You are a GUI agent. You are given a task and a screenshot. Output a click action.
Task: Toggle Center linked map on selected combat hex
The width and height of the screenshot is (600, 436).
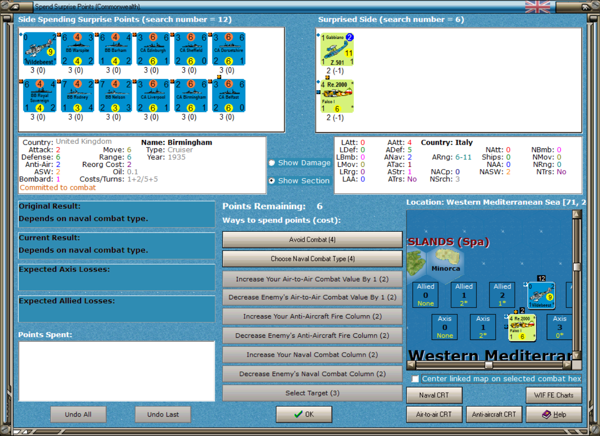coord(415,379)
